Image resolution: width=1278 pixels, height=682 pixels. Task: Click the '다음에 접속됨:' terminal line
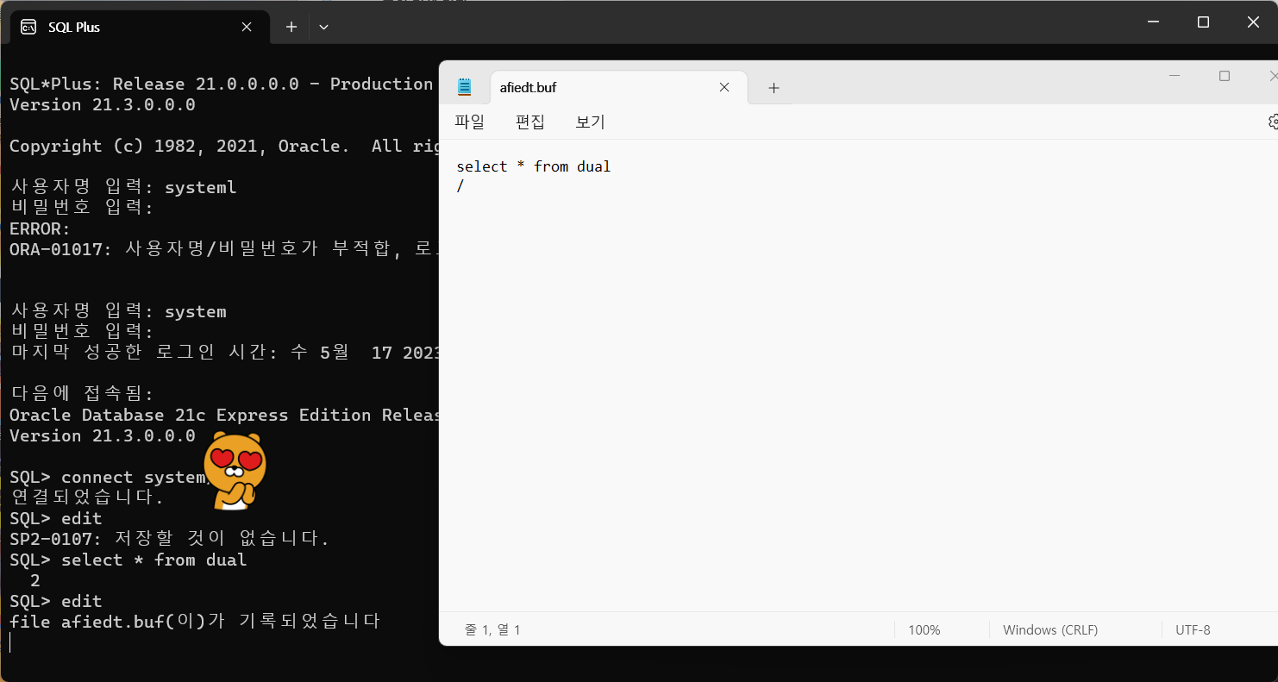[x=82, y=394]
